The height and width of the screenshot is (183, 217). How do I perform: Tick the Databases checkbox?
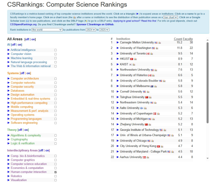[56, 91]
